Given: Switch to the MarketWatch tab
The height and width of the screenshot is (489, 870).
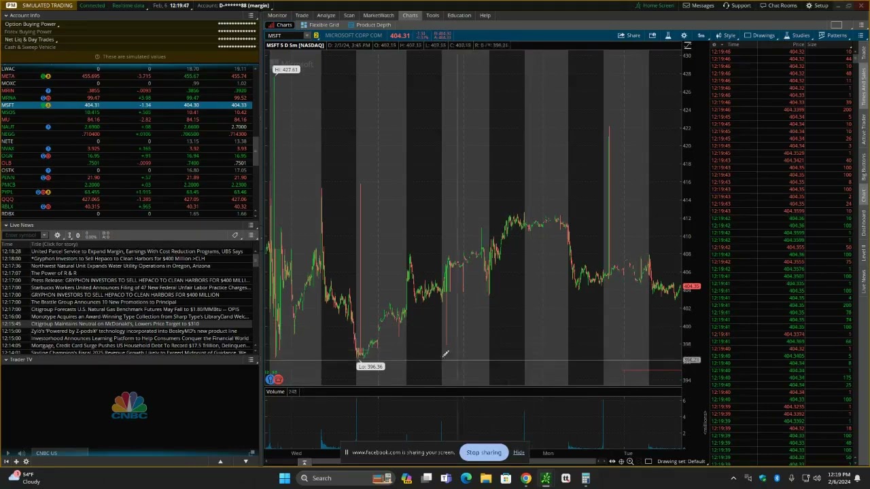Looking at the screenshot, I should pyautogui.click(x=379, y=15).
